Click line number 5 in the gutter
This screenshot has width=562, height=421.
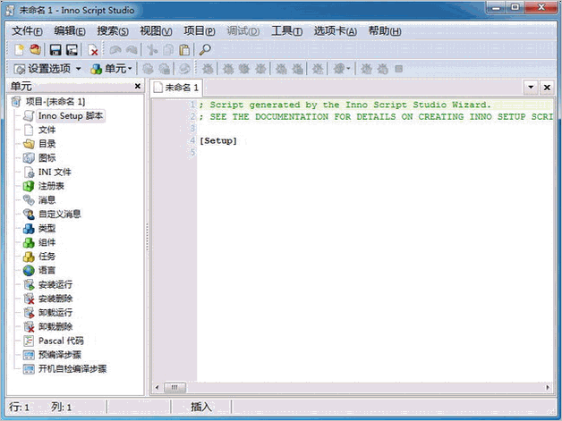(x=192, y=152)
